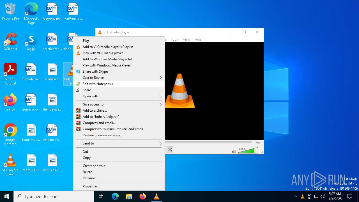Open the notification center icon
359x202 pixels.
350,196
